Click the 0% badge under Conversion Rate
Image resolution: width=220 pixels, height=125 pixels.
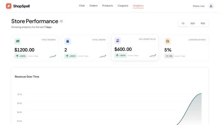coord(169,56)
